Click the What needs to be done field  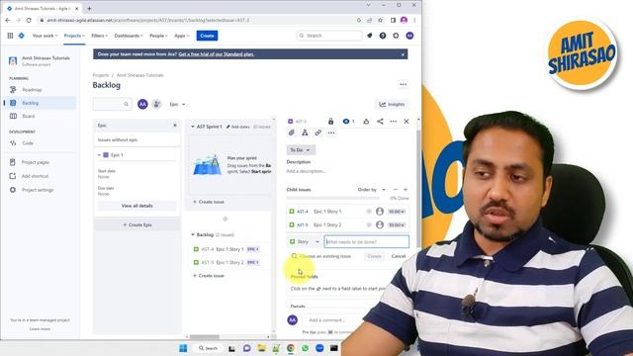(x=367, y=241)
